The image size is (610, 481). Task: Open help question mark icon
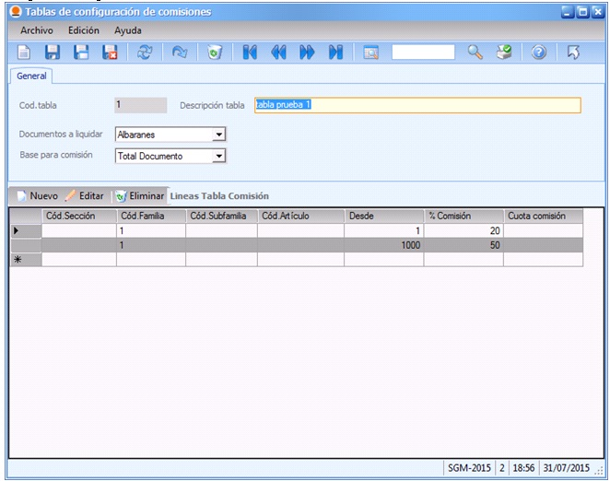pos(539,53)
